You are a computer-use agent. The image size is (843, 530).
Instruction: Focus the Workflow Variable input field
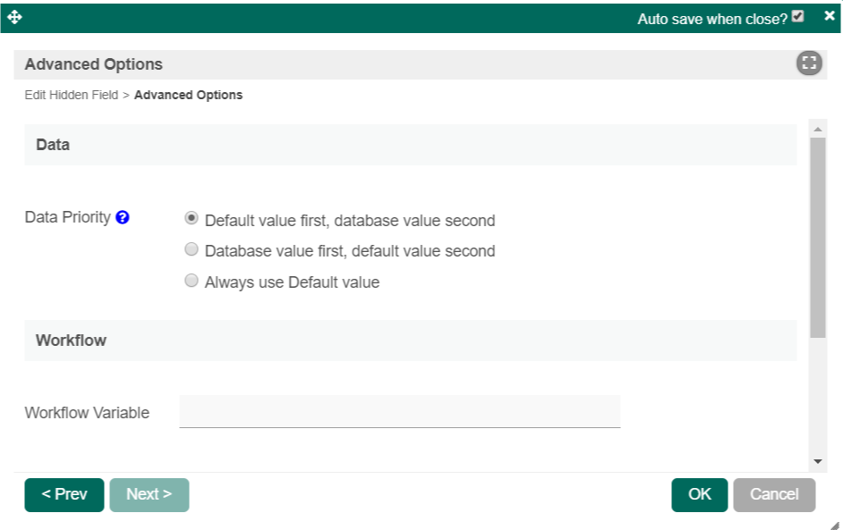click(x=399, y=412)
